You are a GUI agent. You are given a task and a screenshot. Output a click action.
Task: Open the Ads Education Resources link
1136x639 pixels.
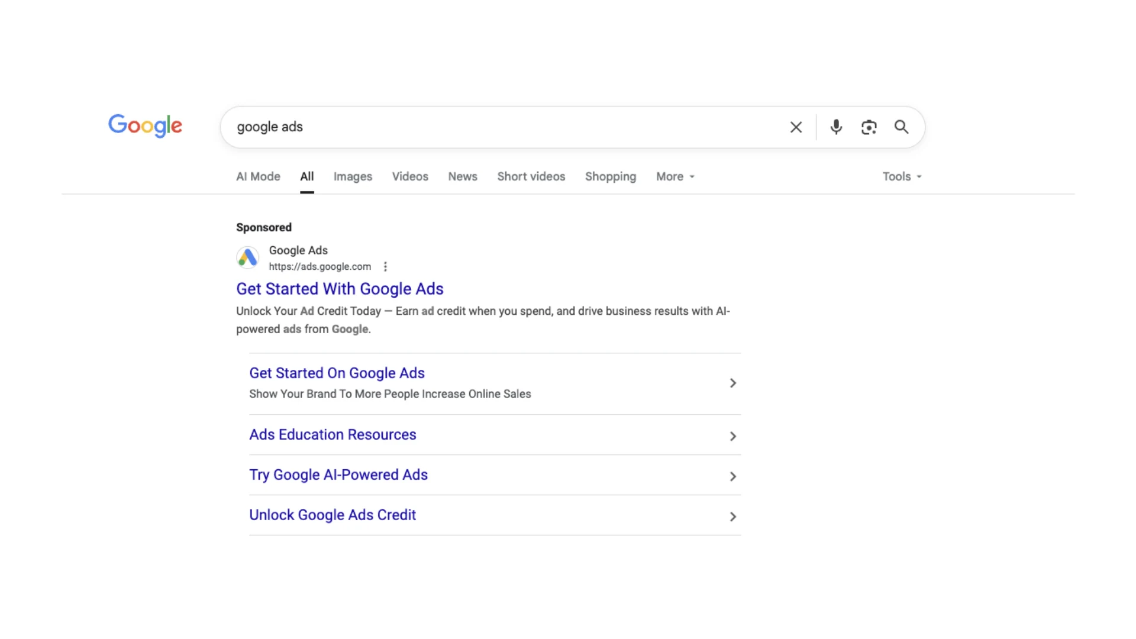[333, 434]
